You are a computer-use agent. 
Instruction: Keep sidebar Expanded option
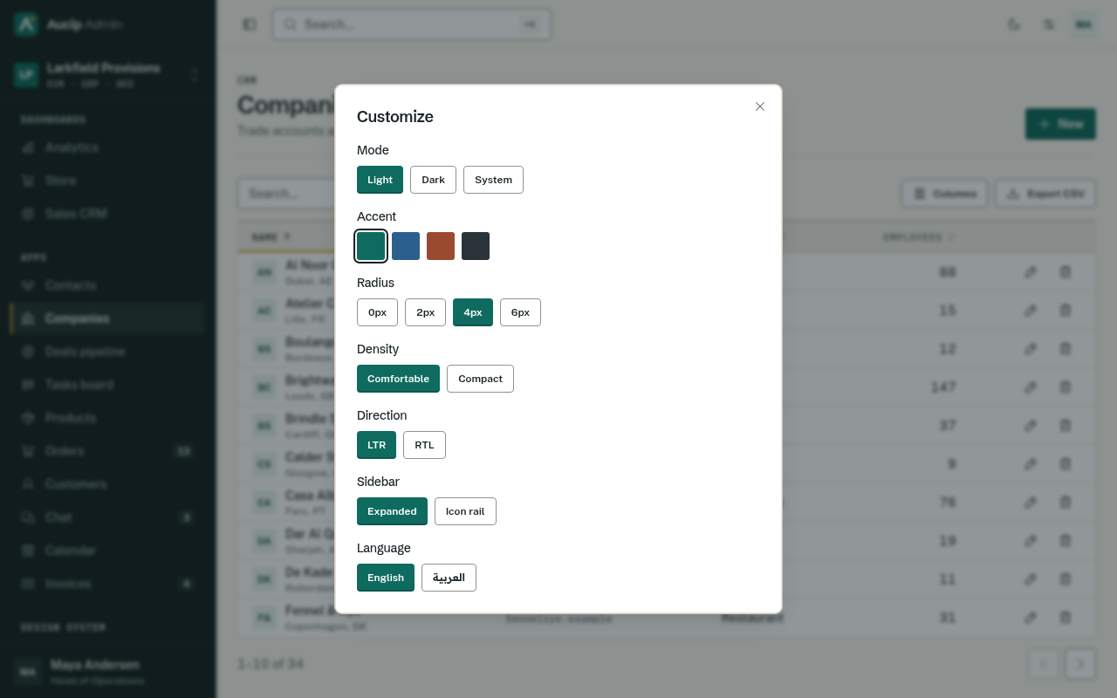pos(392,511)
